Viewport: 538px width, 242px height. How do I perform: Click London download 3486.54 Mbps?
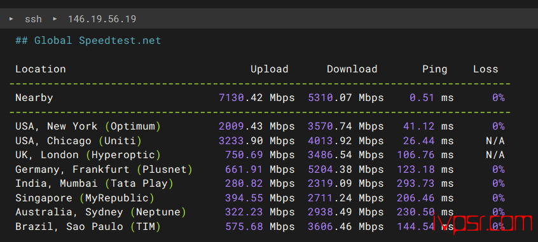click(x=345, y=155)
